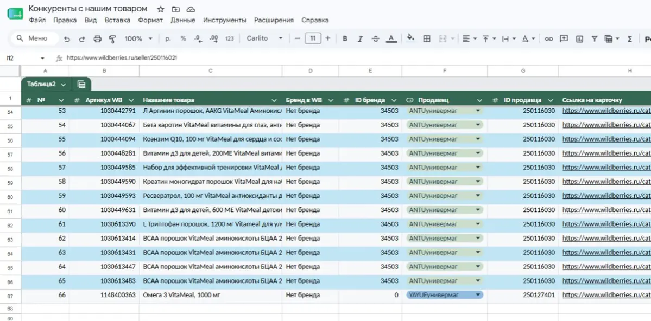The height and width of the screenshot is (321, 651).
Task: Open the Файл menu
Action: click(37, 20)
